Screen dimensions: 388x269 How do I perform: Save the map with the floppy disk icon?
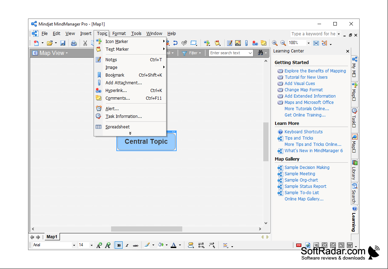pos(63,43)
